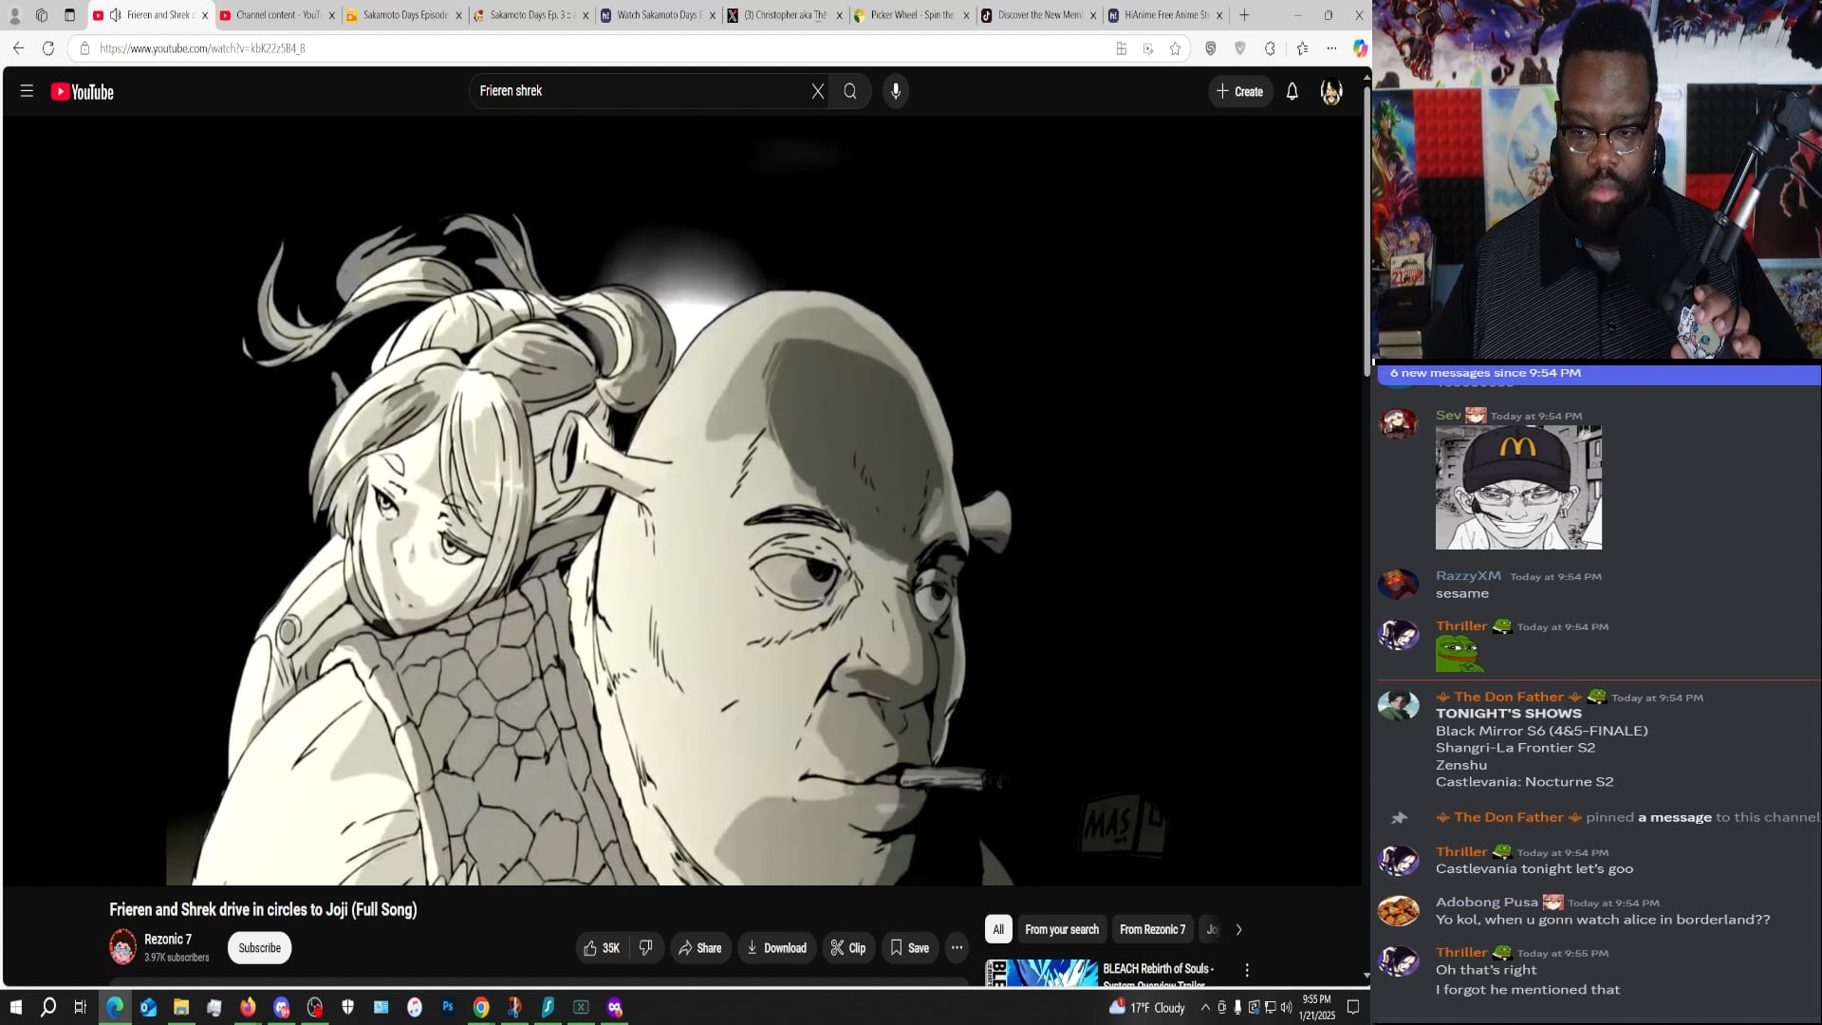Open the favorites list icon

[1302, 48]
